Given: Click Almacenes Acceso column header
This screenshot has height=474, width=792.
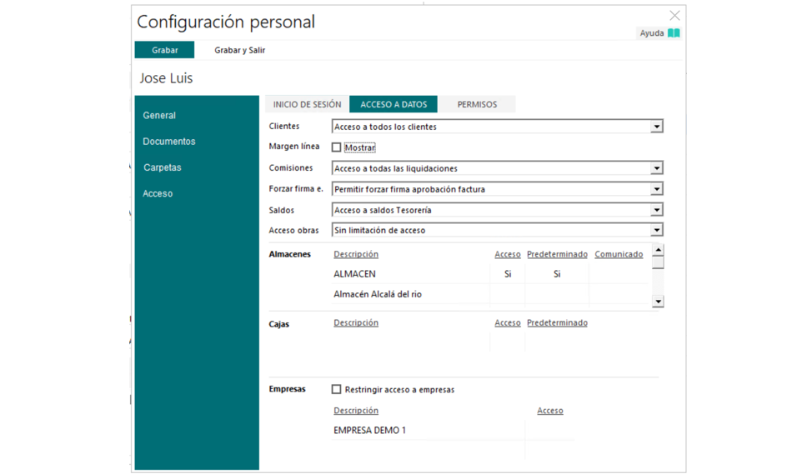Looking at the screenshot, I should (x=507, y=254).
